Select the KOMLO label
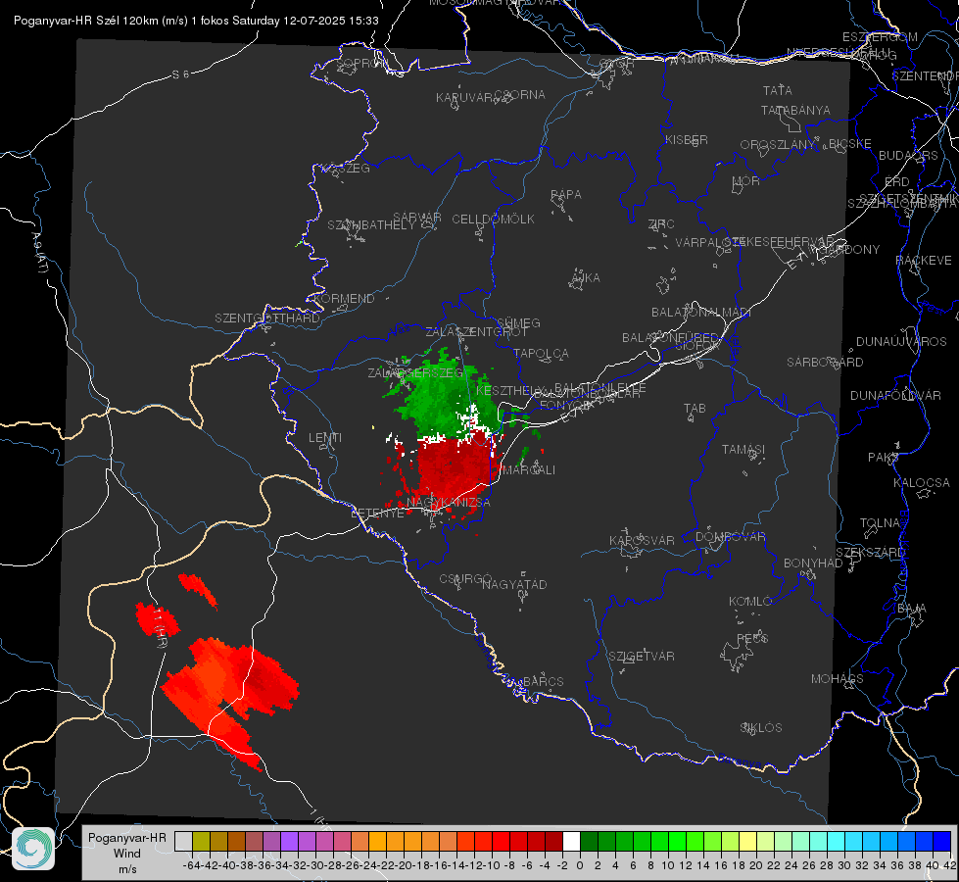The width and height of the screenshot is (959, 882). (749, 602)
